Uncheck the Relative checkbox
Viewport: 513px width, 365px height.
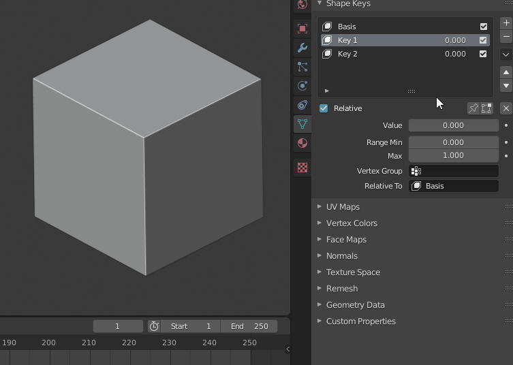point(324,108)
